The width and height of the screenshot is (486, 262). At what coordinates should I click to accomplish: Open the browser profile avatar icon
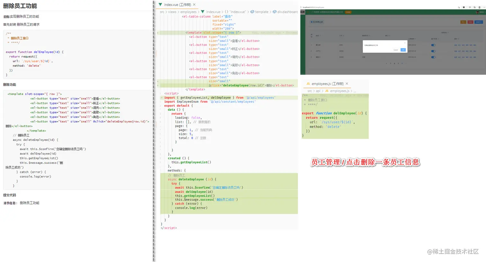click(x=479, y=7)
